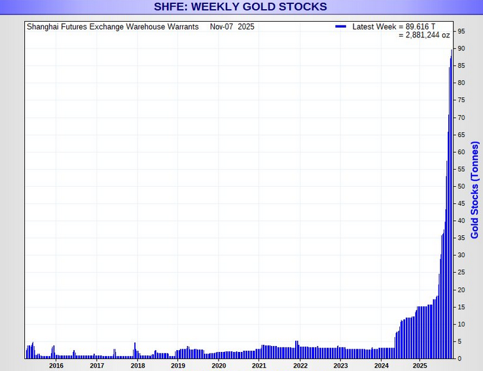Click the 2016 year label on x-axis

click(x=56, y=365)
